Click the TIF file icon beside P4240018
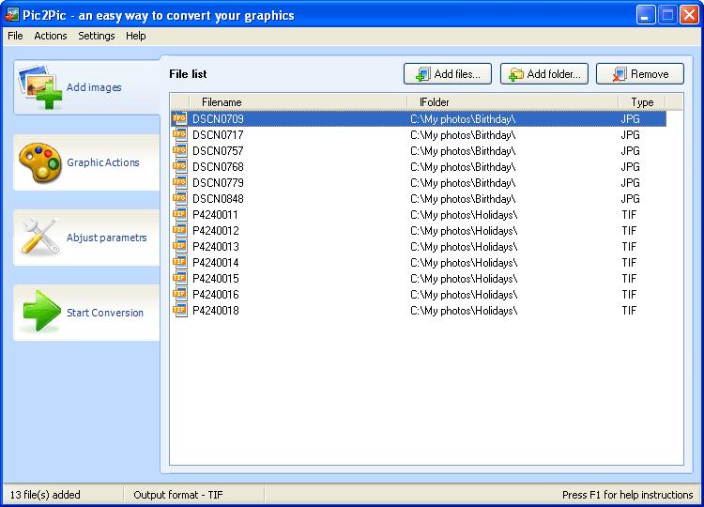704x507 pixels. (x=179, y=311)
